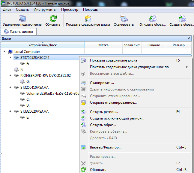194x173 pixels.
Task: Choose Вьювер/Редактор... from context menu
Action: (x=135, y=147)
